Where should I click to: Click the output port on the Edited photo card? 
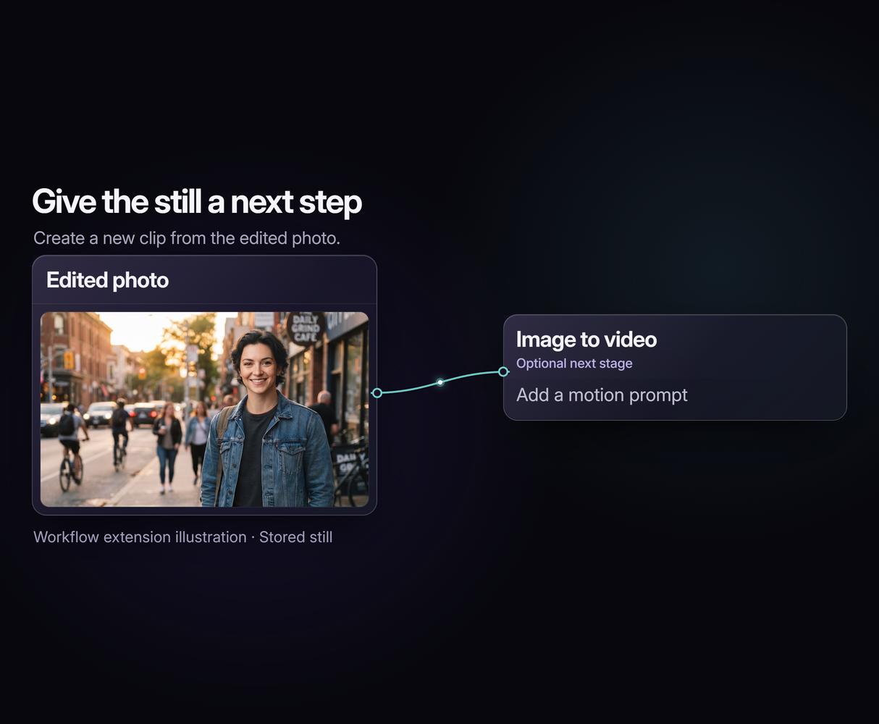[377, 393]
